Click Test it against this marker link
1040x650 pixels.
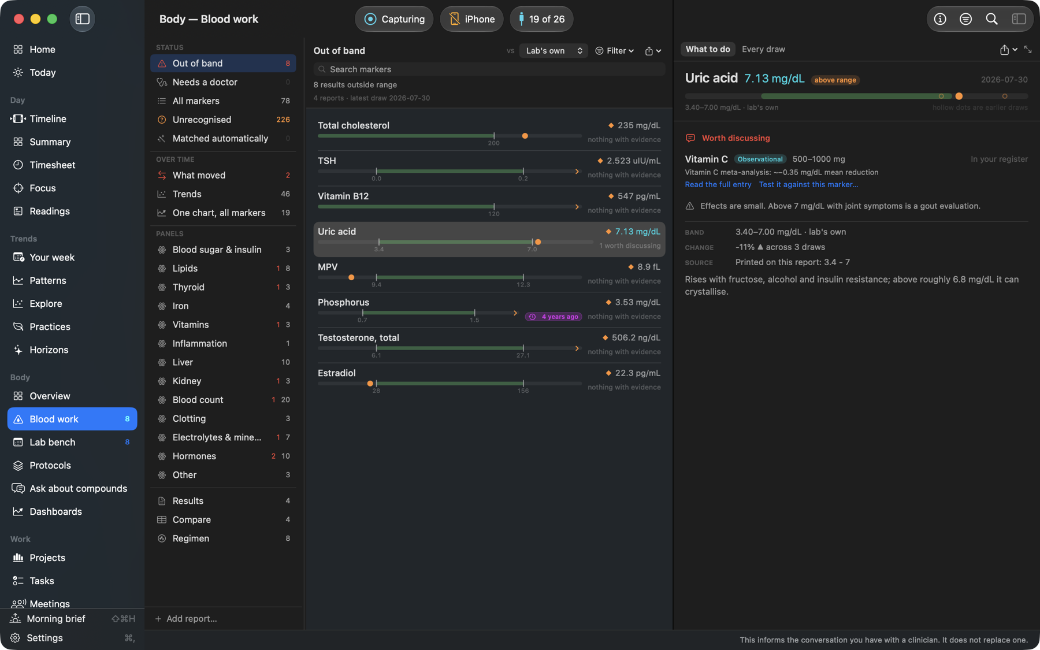click(x=808, y=185)
